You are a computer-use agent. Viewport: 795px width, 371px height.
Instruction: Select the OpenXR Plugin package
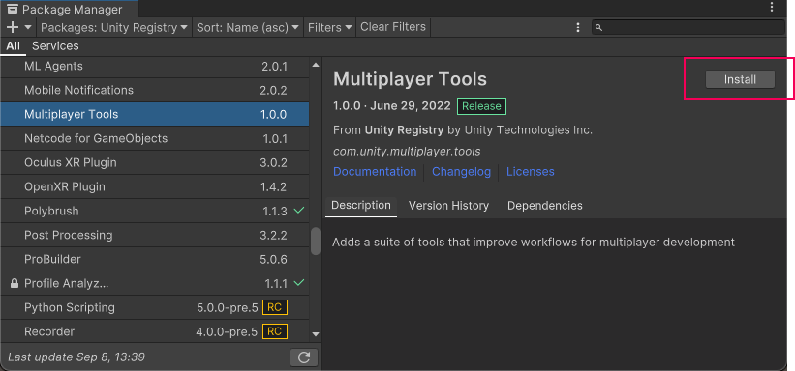coord(155,186)
